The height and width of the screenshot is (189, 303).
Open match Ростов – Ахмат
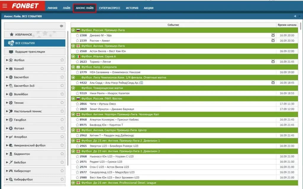pos(100,41)
